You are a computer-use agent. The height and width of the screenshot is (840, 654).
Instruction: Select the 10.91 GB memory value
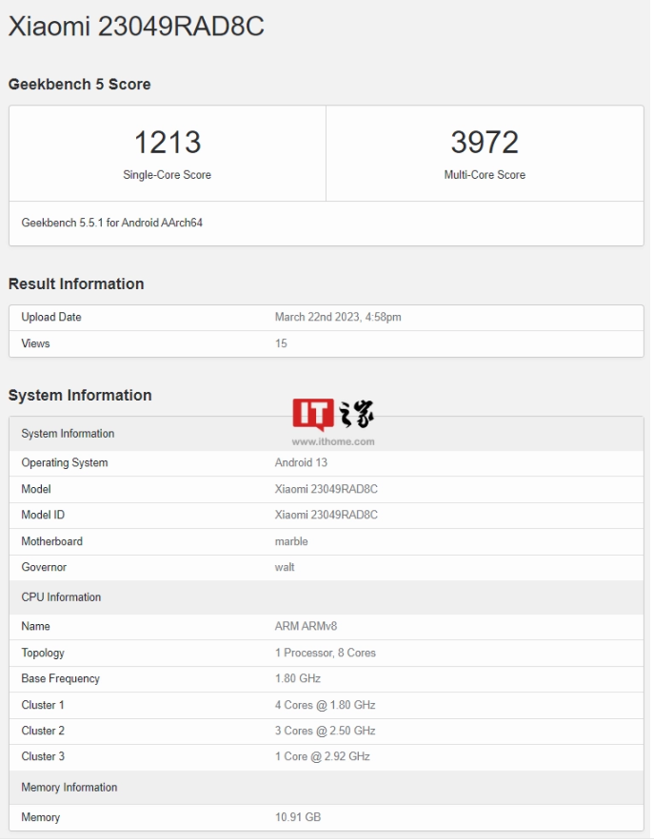click(x=298, y=817)
